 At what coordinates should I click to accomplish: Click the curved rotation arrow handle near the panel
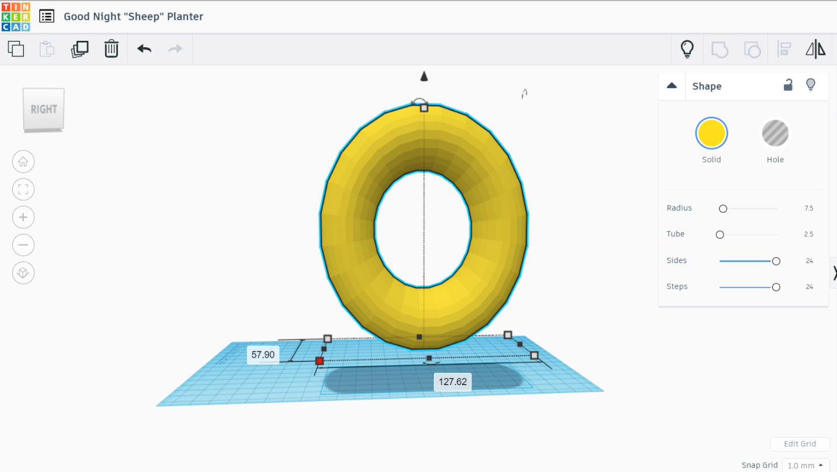click(x=525, y=94)
